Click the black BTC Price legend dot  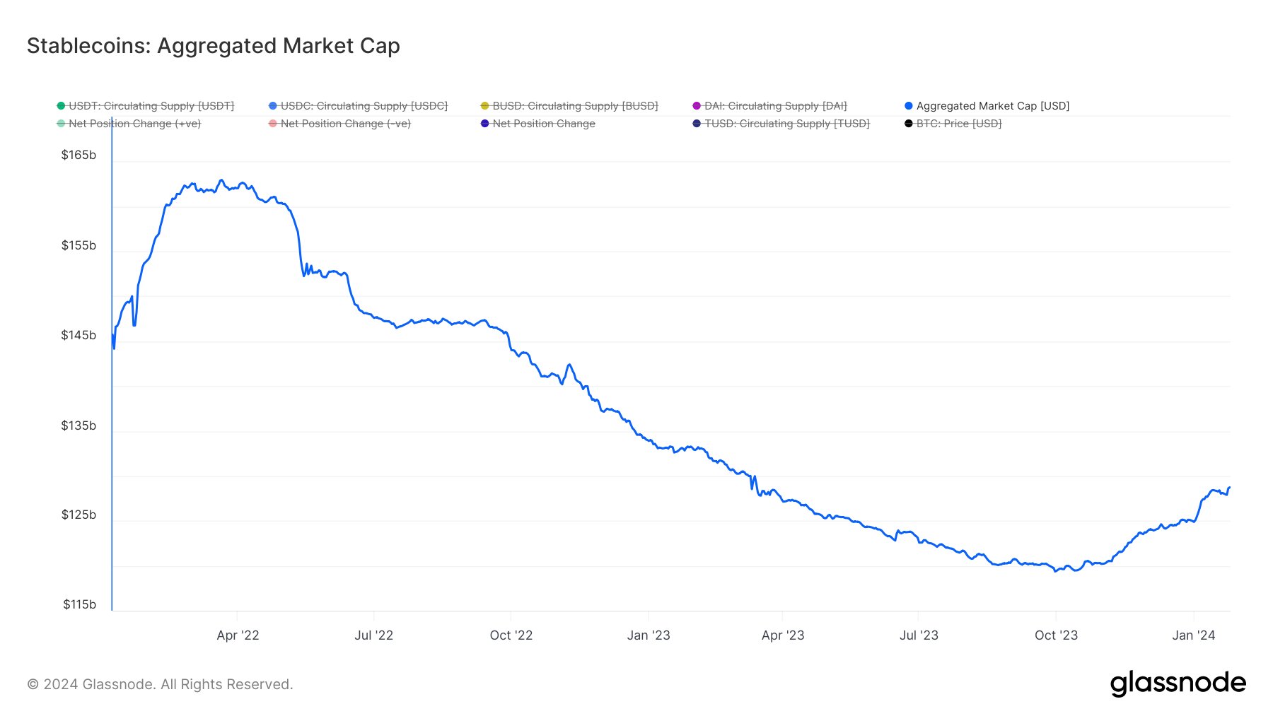[909, 124]
